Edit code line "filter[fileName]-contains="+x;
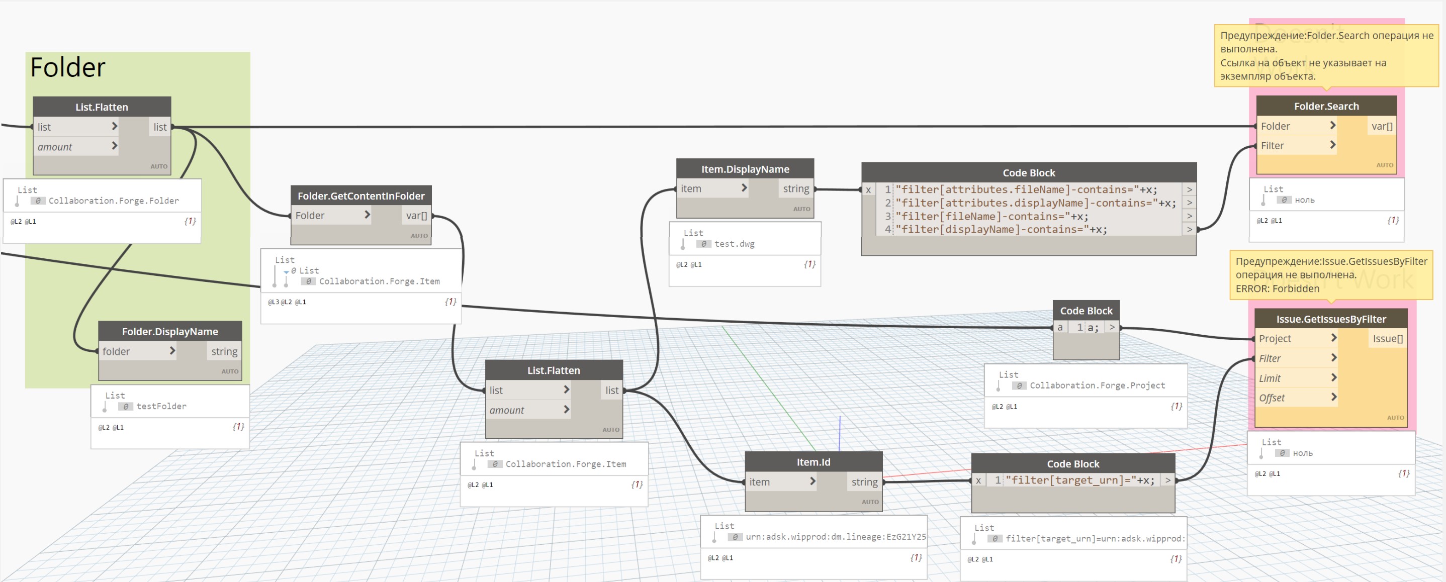 [x=992, y=216]
